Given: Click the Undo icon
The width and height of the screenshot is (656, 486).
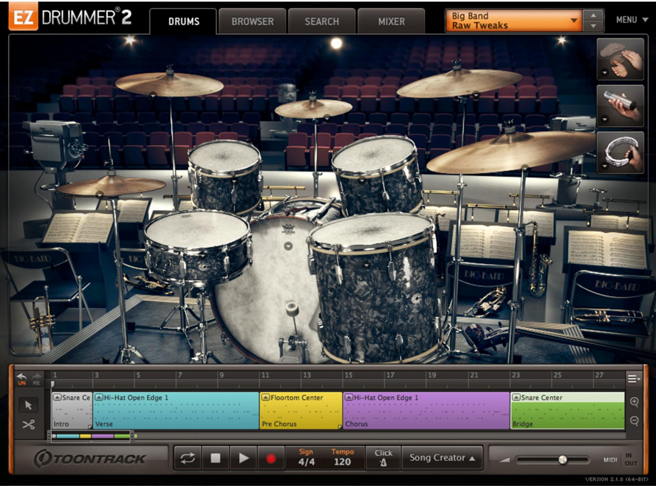Looking at the screenshot, I should (x=21, y=377).
